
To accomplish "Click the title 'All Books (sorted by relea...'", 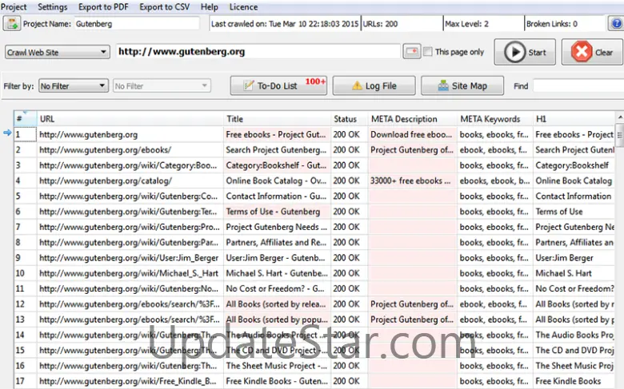I will [278, 304].
